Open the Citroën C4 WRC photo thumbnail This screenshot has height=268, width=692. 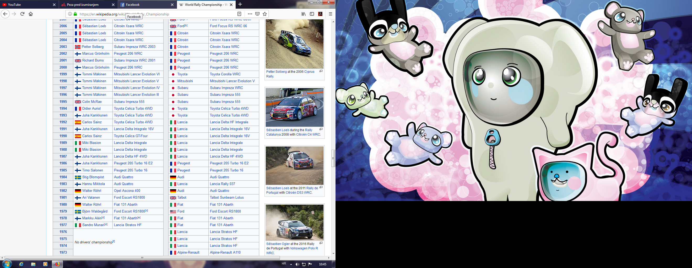[294, 107]
